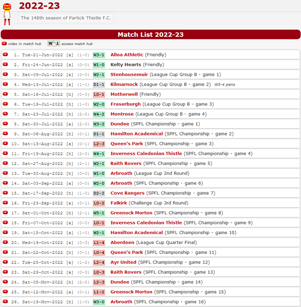Open video icon for Motherwell friendly

pyautogui.click(x=5, y=94)
